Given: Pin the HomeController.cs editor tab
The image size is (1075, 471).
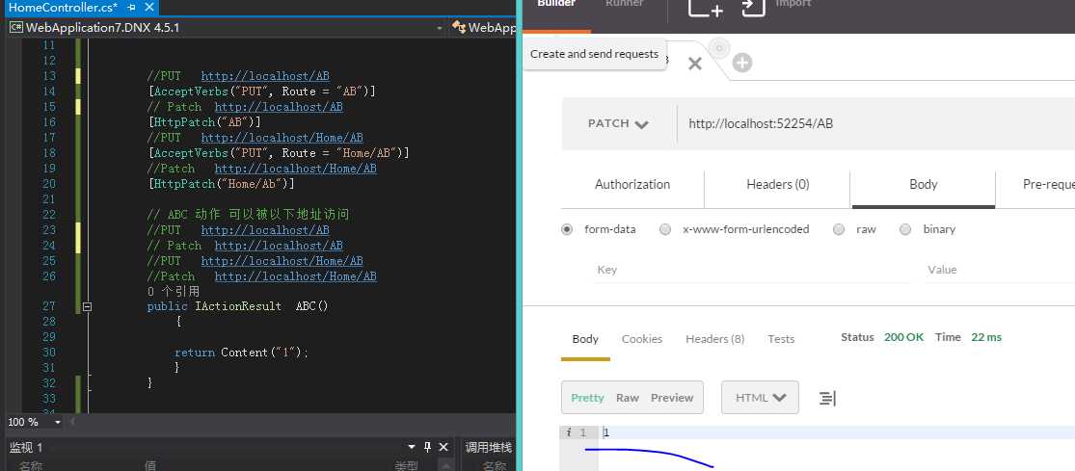Looking at the screenshot, I should tap(132, 8).
